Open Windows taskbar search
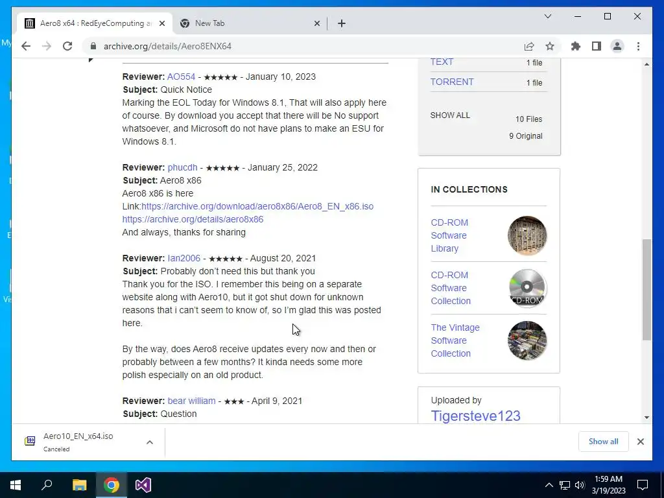Viewport: 664px width, 498px height. point(47,485)
